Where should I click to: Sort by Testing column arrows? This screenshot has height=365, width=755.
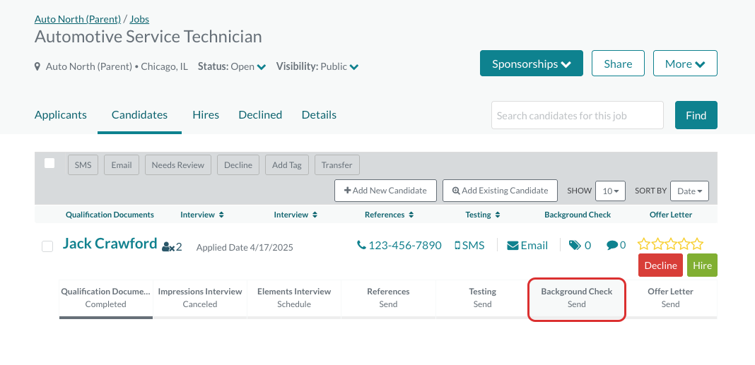coord(498,215)
